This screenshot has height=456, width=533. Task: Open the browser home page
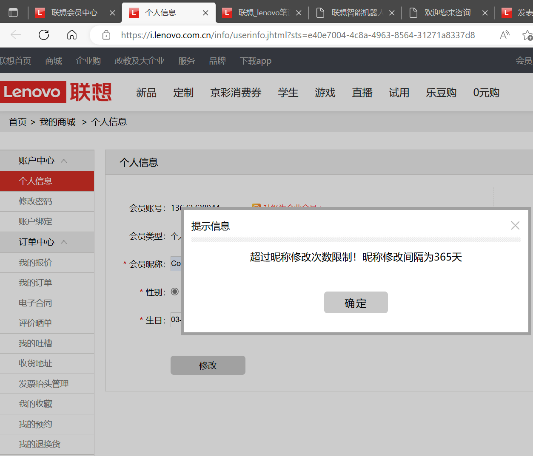pos(72,35)
